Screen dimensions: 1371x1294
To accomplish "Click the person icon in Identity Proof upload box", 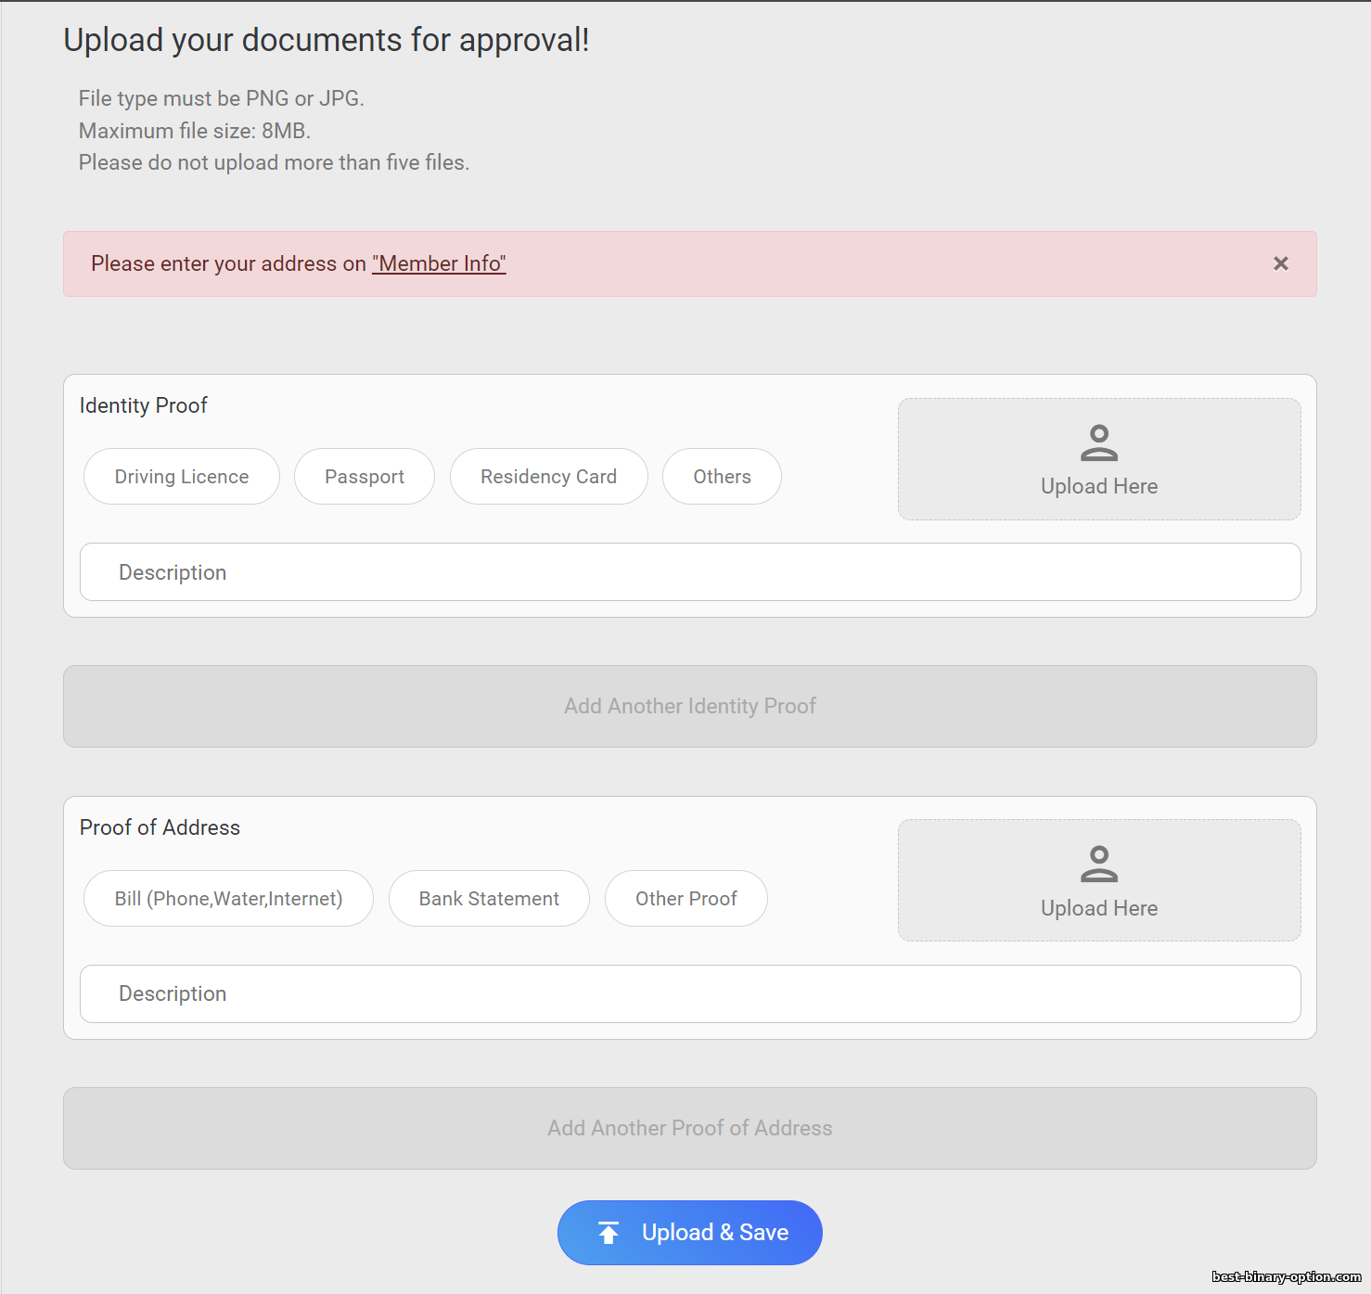I will tap(1098, 442).
